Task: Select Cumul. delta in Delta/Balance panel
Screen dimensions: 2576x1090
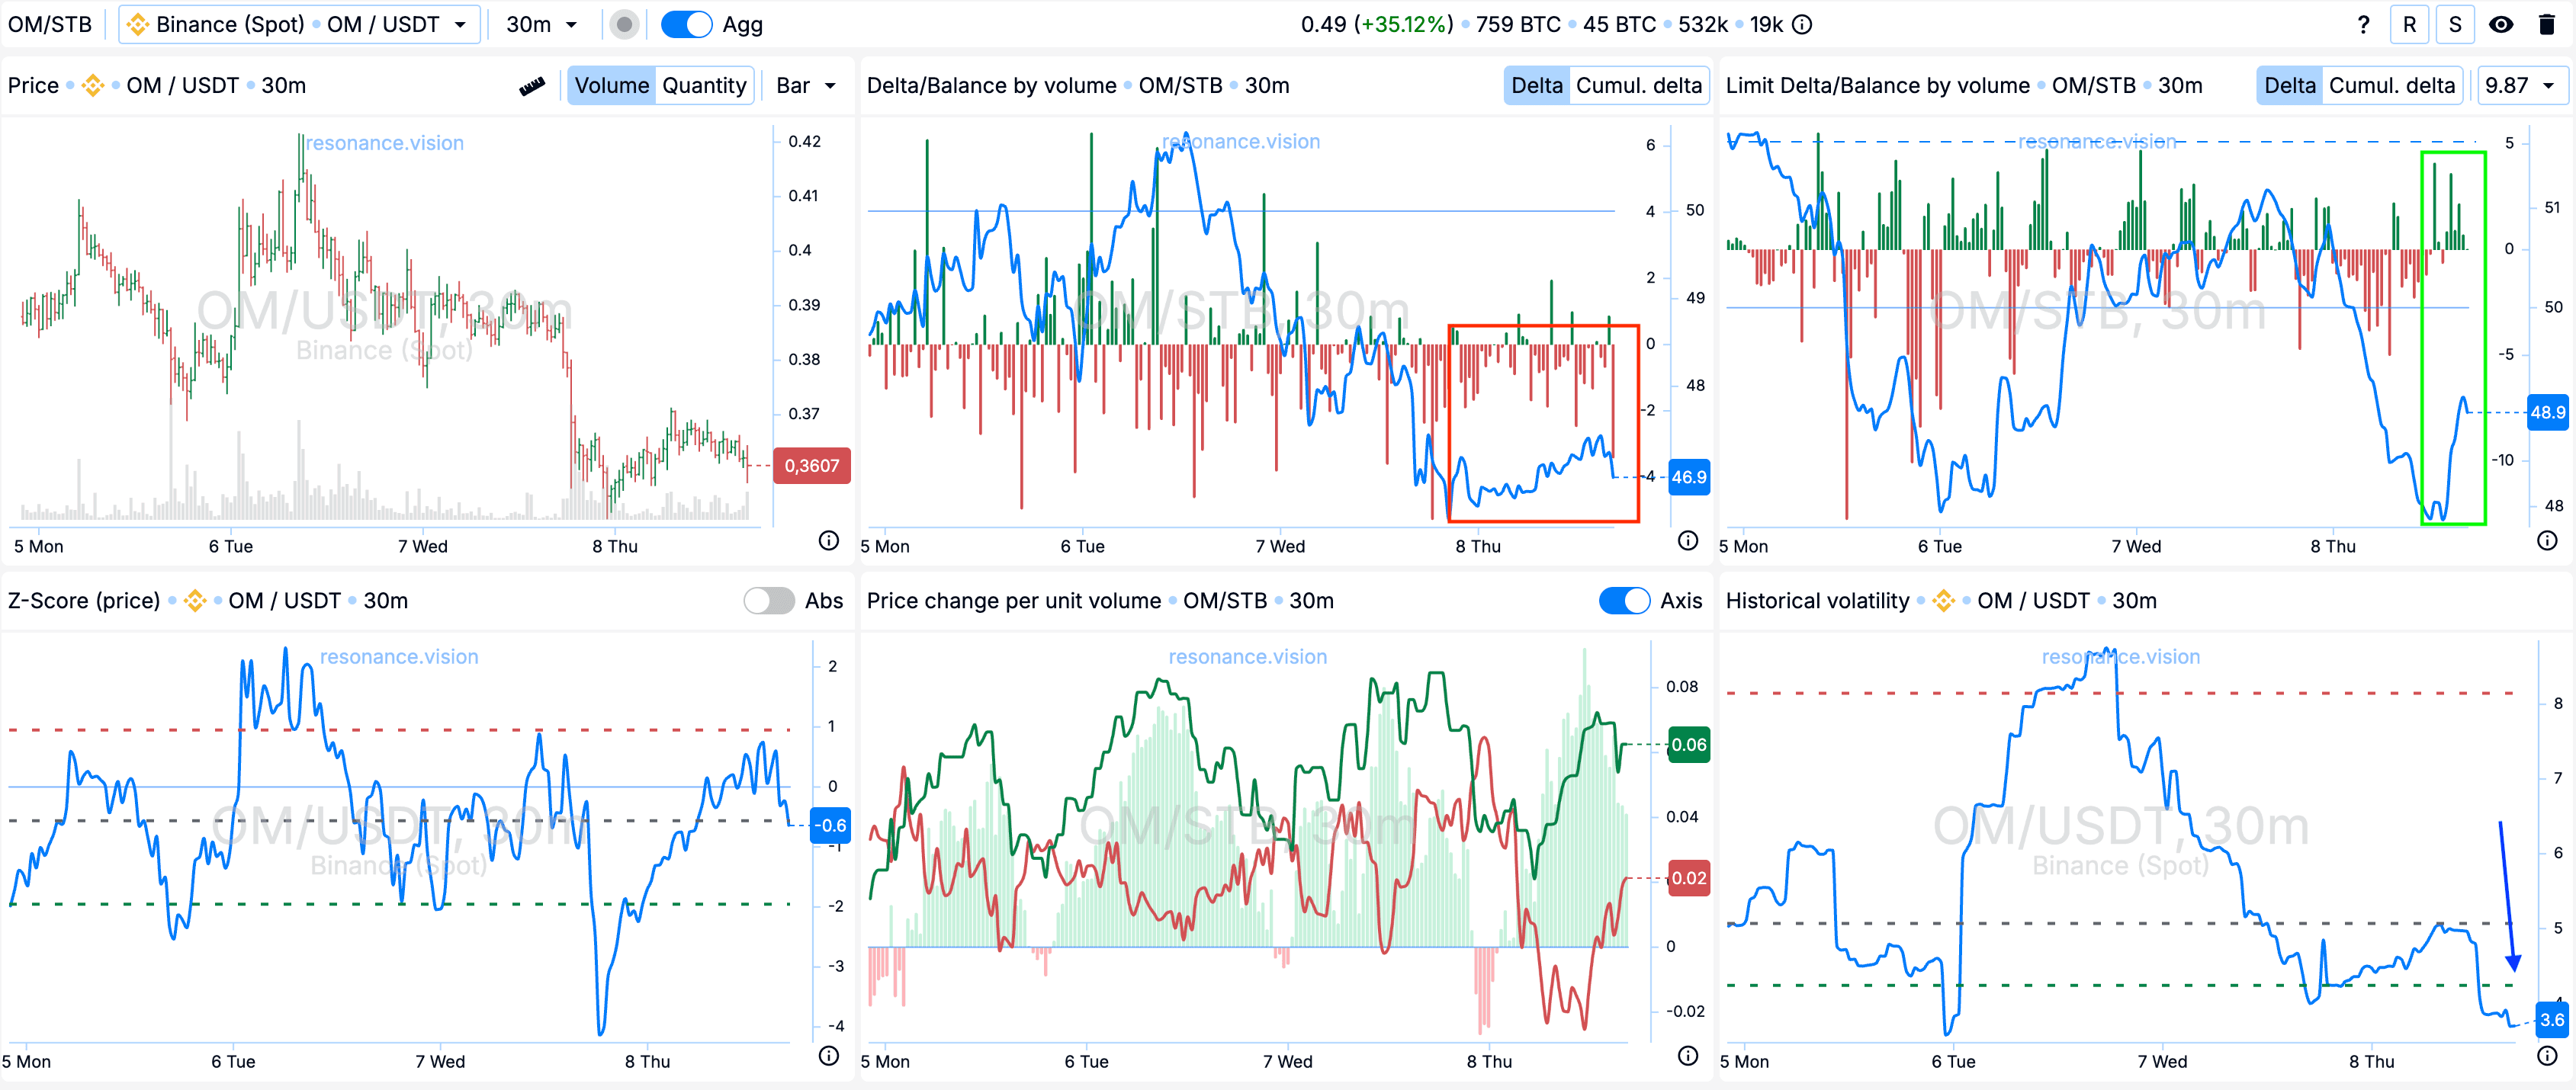Action: (1638, 86)
